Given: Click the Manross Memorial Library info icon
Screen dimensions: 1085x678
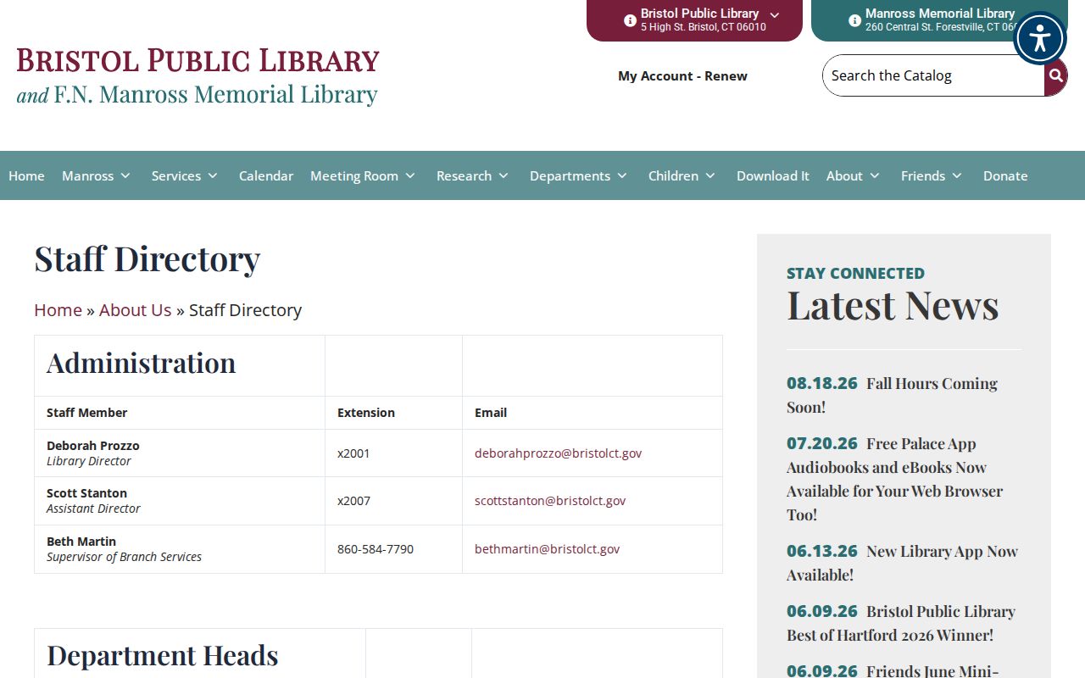Looking at the screenshot, I should (x=854, y=20).
